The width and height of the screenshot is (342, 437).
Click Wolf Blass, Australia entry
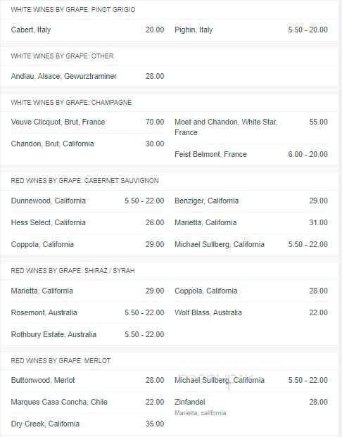pyautogui.click(x=251, y=312)
